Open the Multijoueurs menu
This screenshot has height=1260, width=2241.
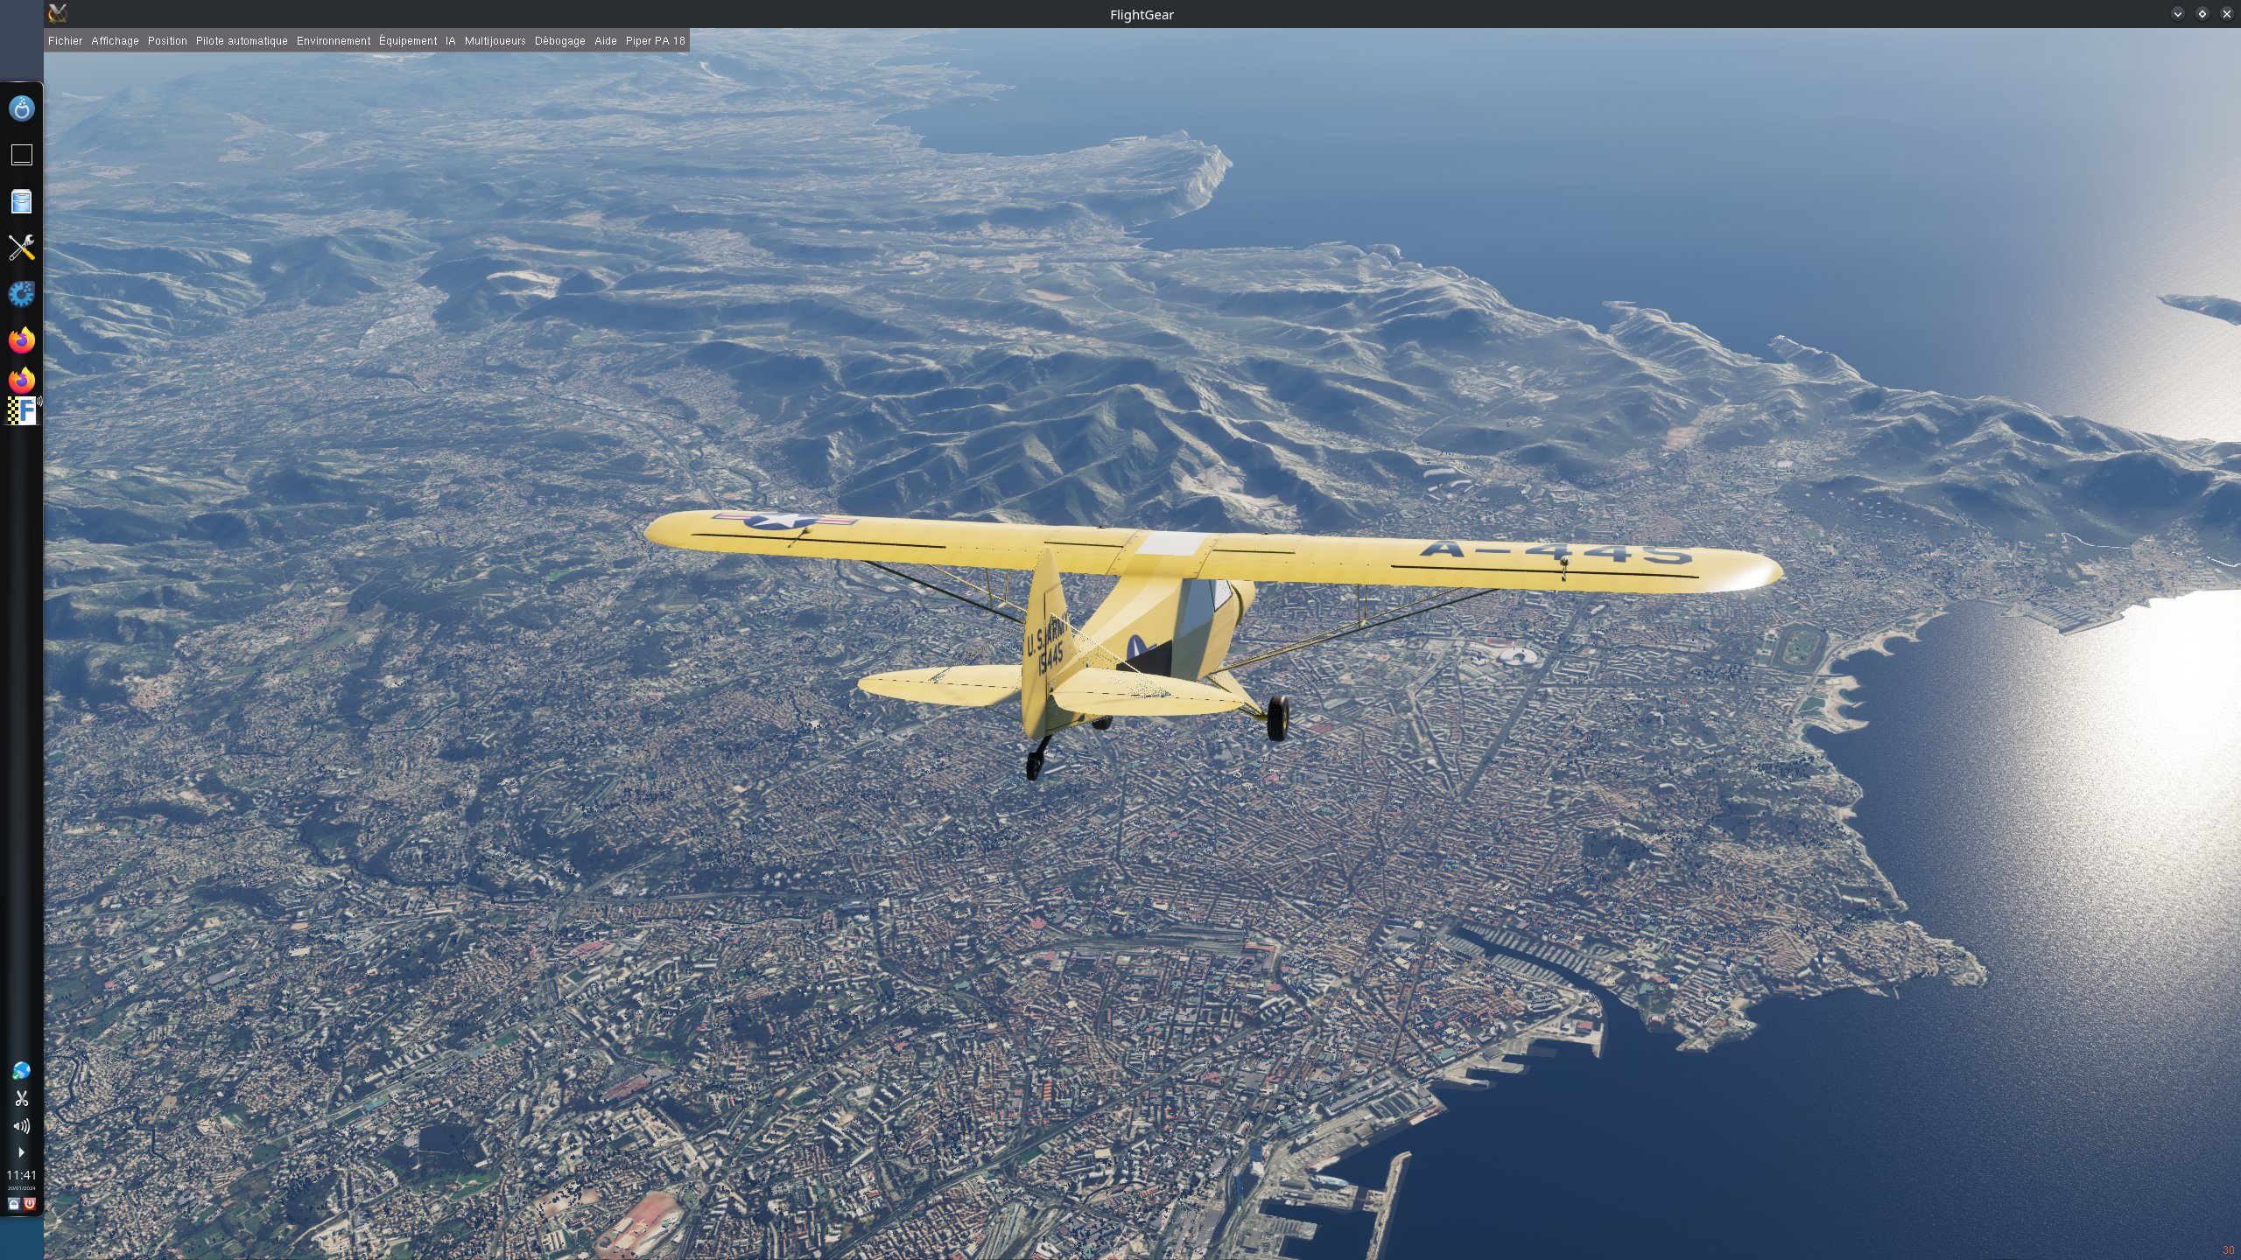[x=495, y=41]
